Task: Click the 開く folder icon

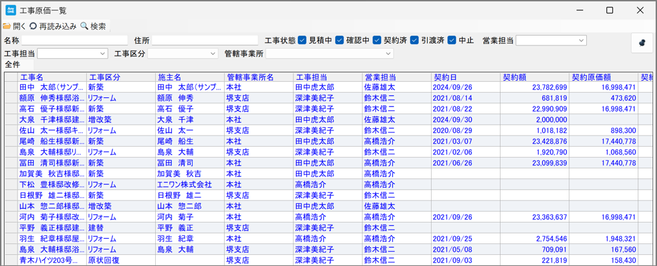Action: click(x=6, y=27)
